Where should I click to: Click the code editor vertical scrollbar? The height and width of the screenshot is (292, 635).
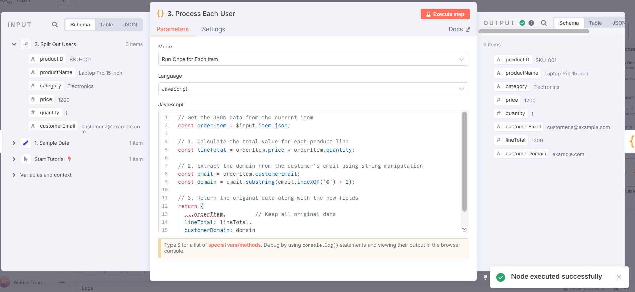pos(465,162)
